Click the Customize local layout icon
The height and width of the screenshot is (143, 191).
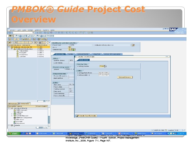pos(92,33)
